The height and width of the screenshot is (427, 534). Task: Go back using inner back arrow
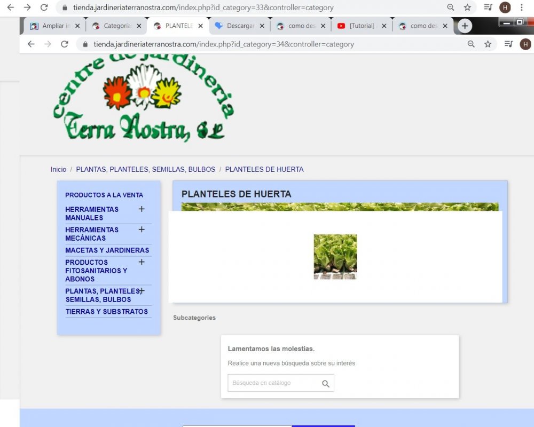pos(31,44)
